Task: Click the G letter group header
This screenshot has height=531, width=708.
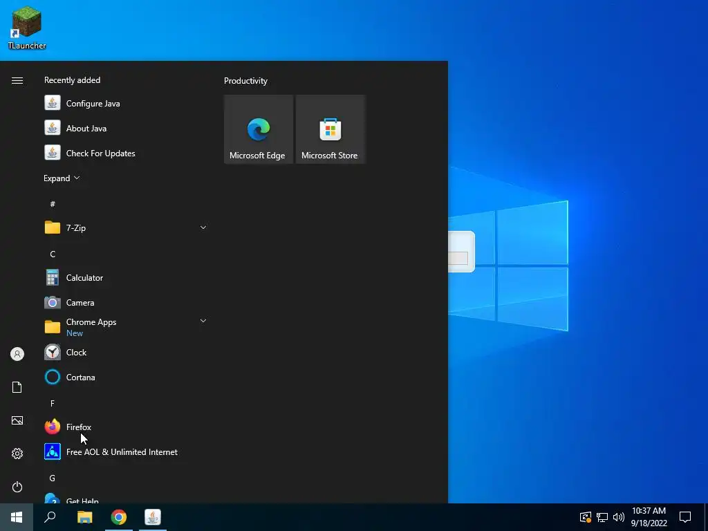Action: click(x=53, y=478)
